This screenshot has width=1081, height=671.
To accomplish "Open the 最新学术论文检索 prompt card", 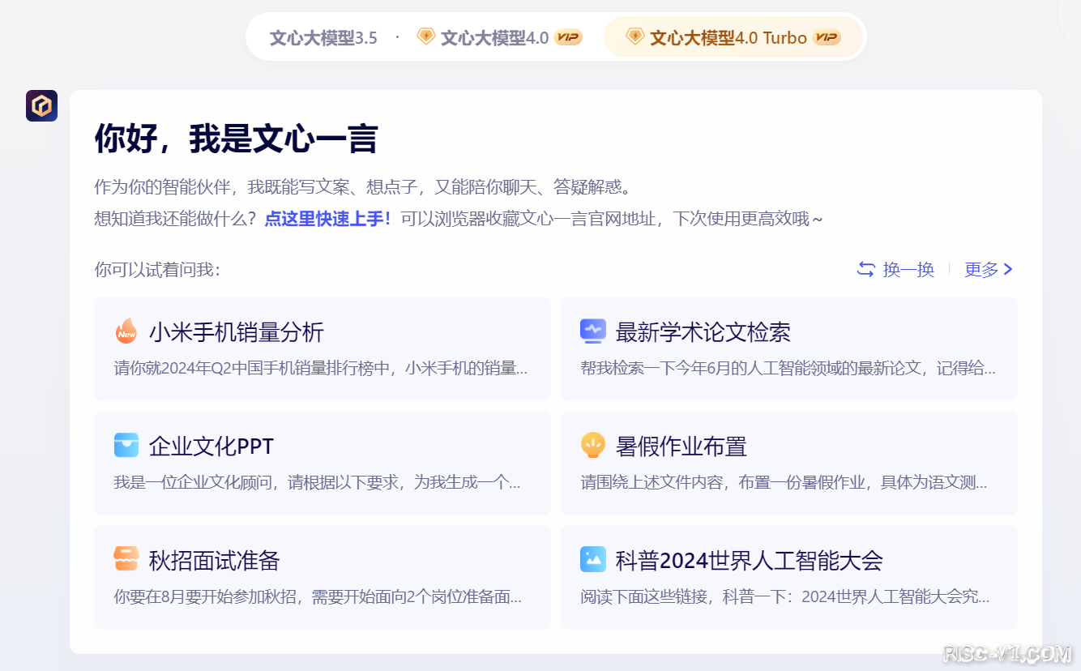I will tap(789, 348).
